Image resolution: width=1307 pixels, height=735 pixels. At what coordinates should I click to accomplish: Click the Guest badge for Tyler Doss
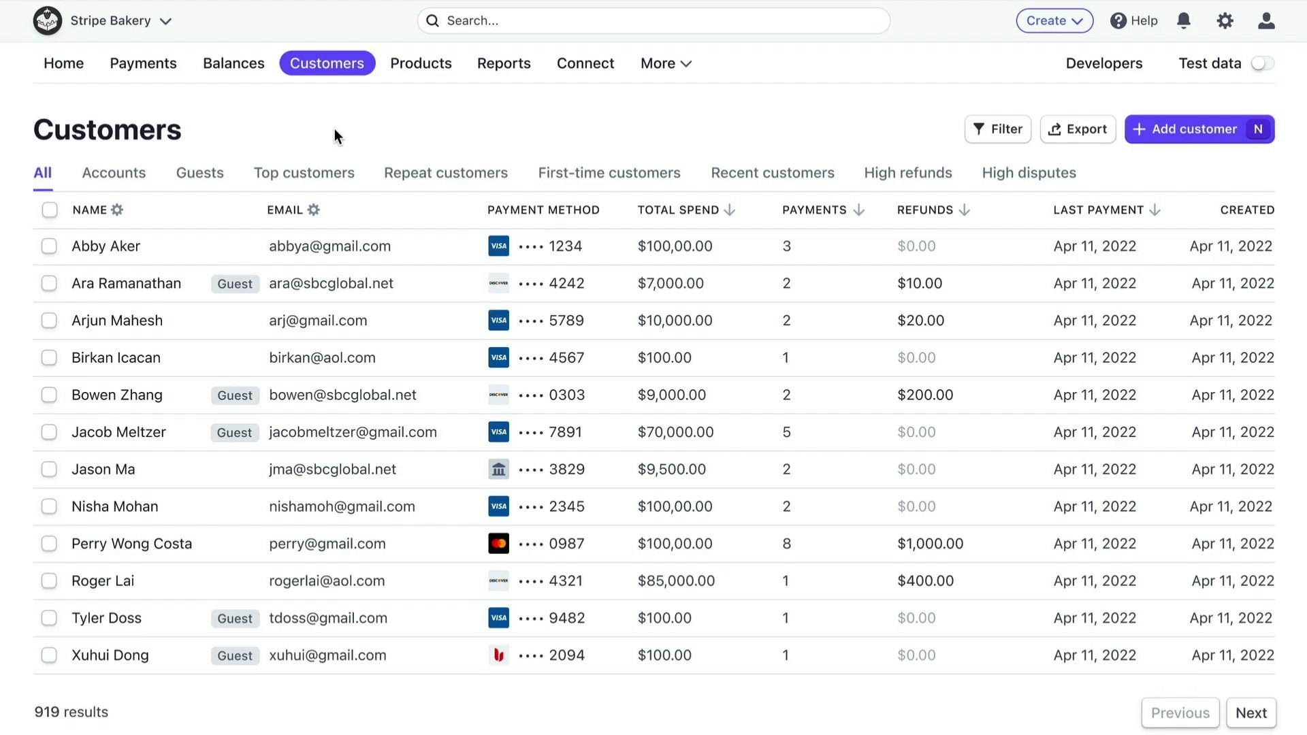[235, 619]
